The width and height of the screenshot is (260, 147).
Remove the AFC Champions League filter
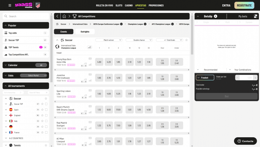tap(173, 24)
